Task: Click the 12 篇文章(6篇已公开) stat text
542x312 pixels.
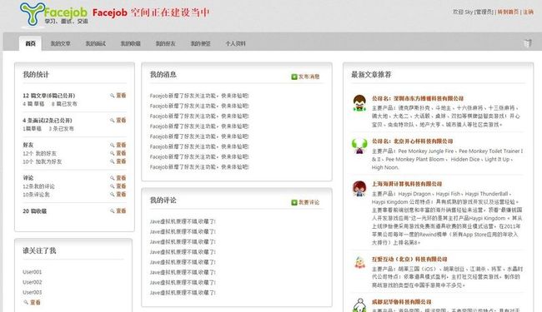Action: (x=48, y=96)
